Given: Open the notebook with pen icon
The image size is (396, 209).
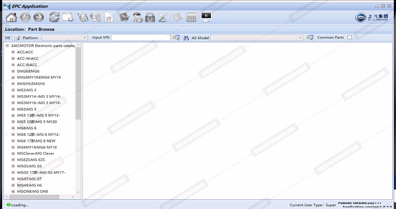Looking at the screenshot, I should (124, 17).
